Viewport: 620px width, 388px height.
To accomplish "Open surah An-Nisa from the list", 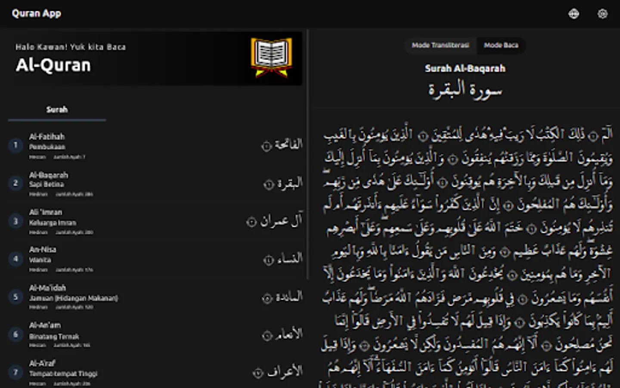I will [x=155, y=259].
